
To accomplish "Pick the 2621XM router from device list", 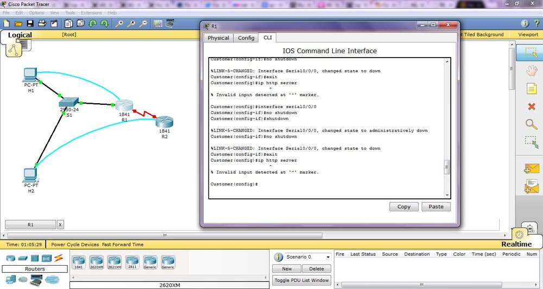I will point(114,262).
